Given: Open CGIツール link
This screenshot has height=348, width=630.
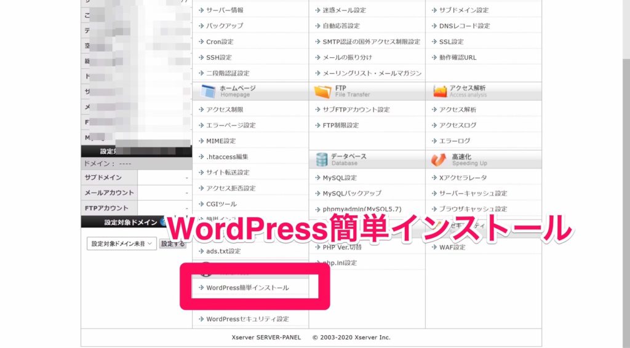Looking at the screenshot, I should click(221, 204).
